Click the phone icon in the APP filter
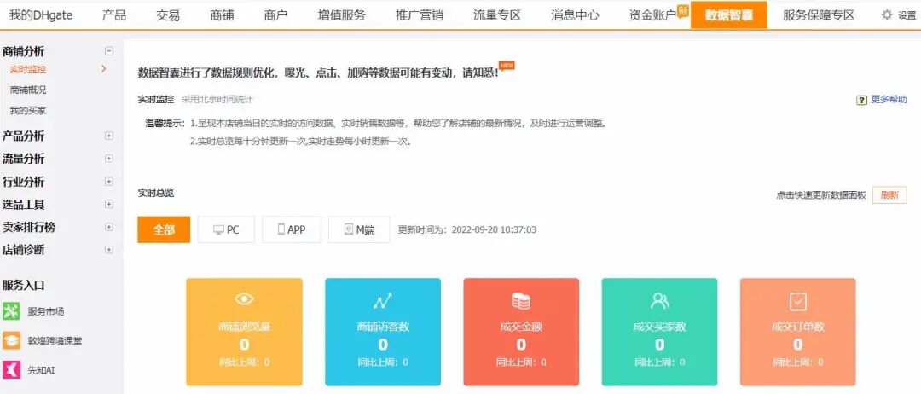The height and width of the screenshot is (394, 921). 281,229
